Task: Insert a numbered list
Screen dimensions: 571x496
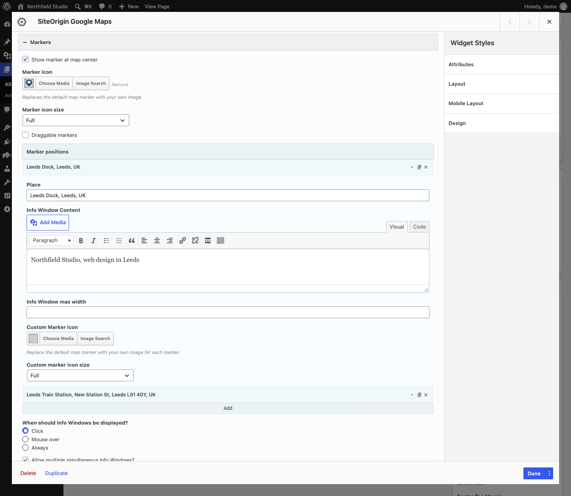Action: click(x=119, y=240)
